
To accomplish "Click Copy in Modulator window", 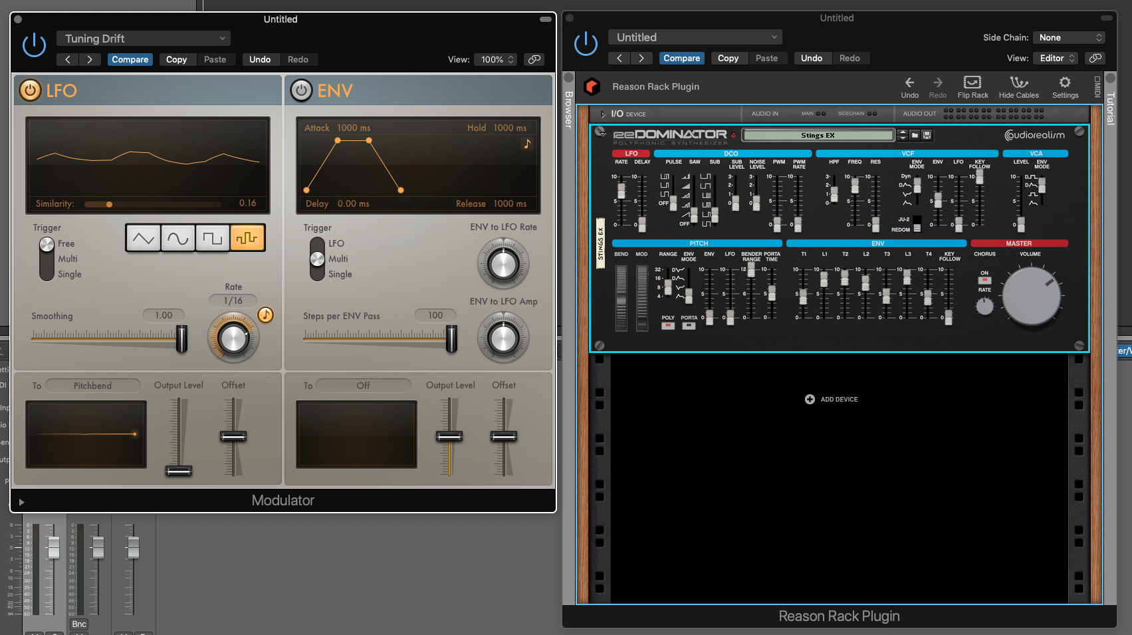I will tap(176, 59).
